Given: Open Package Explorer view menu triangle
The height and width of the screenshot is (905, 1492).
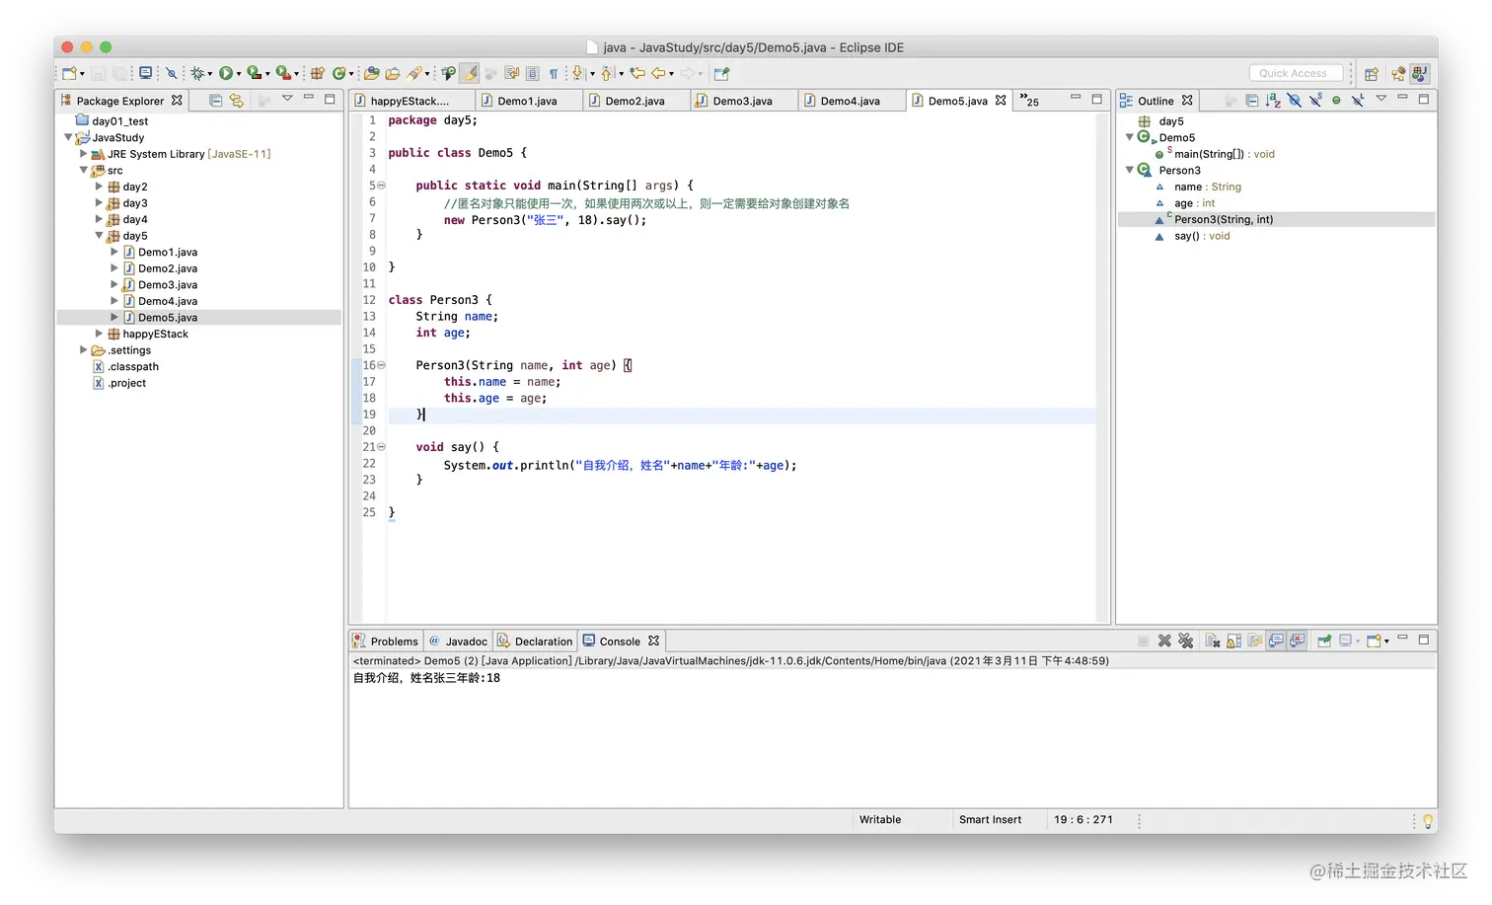Looking at the screenshot, I should tap(287, 99).
